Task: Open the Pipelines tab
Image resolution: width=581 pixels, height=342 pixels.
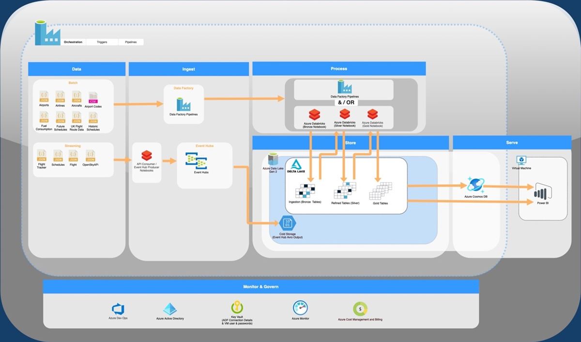Action: click(131, 42)
